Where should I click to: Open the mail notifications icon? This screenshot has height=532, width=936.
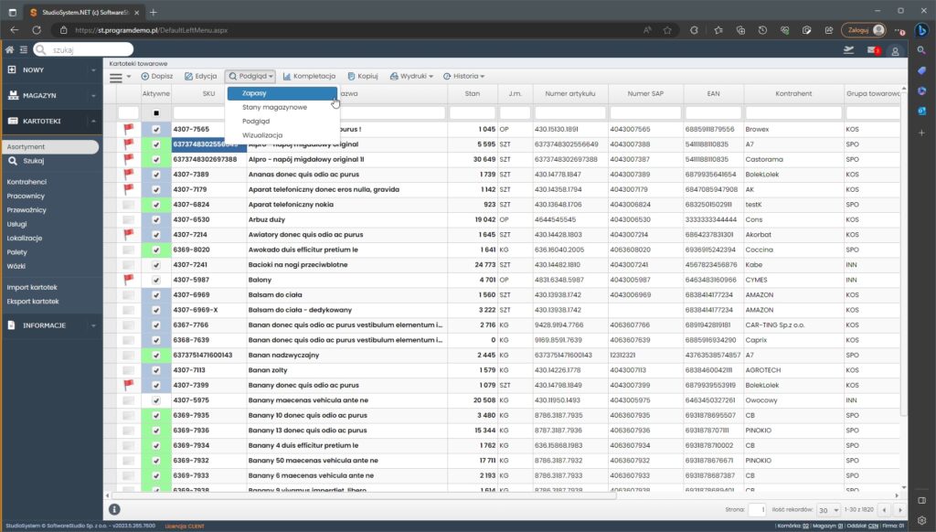pos(872,50)
